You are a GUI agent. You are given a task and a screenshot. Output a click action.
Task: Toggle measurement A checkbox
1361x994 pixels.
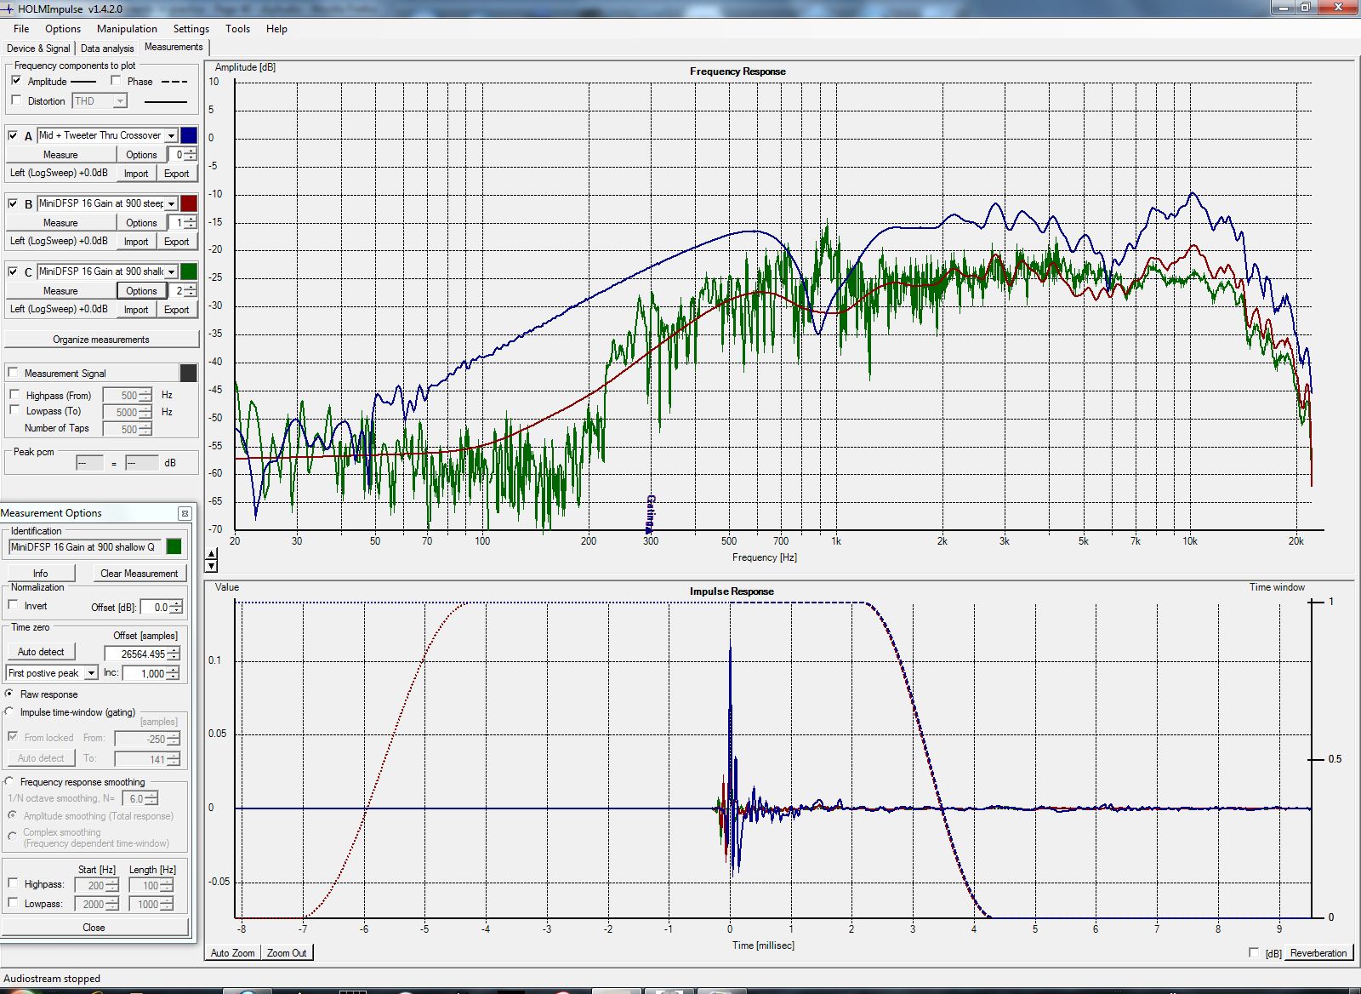pos(13,135)
